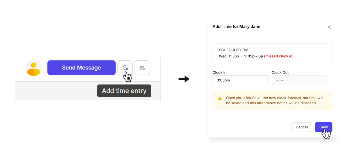Focus the Clock In time field
Viewport: 353px width, 158px height.
240,80
